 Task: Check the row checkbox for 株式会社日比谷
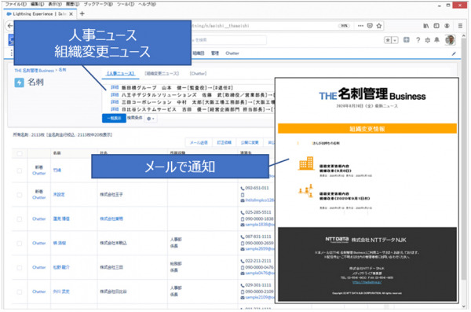click(20, 292)
